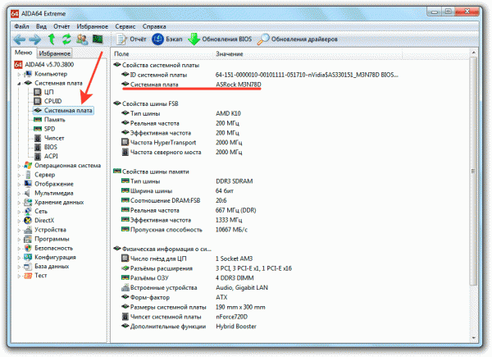Click the scrollbar down arrow

click(473, 338)
